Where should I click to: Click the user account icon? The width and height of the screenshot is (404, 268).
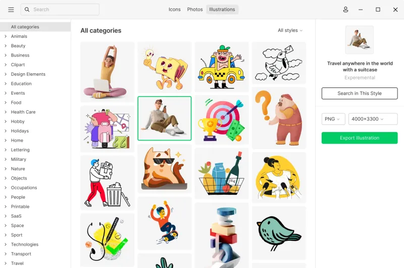click(345, 10)
